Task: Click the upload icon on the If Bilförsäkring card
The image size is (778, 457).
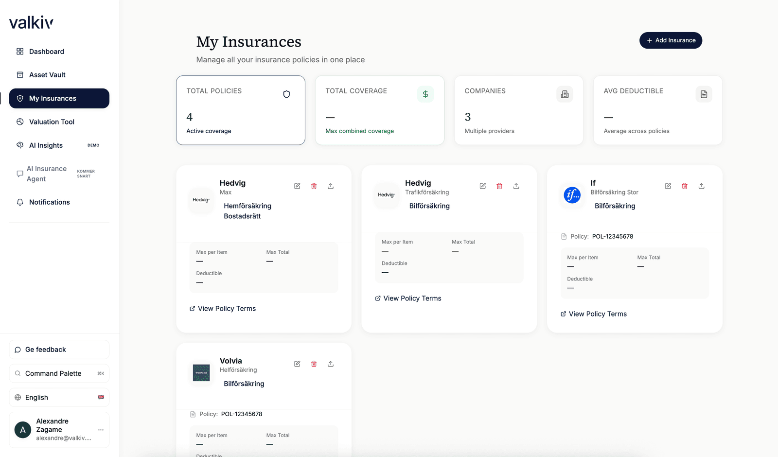Action: click(x=701, y=186)
